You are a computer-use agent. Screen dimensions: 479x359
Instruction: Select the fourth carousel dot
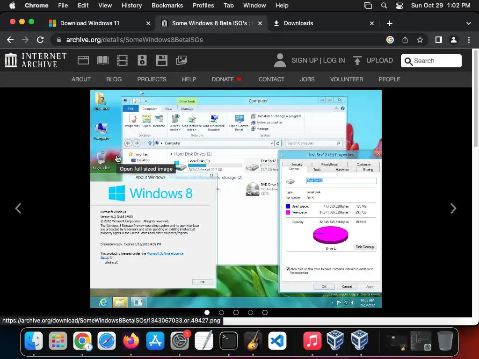251,312
